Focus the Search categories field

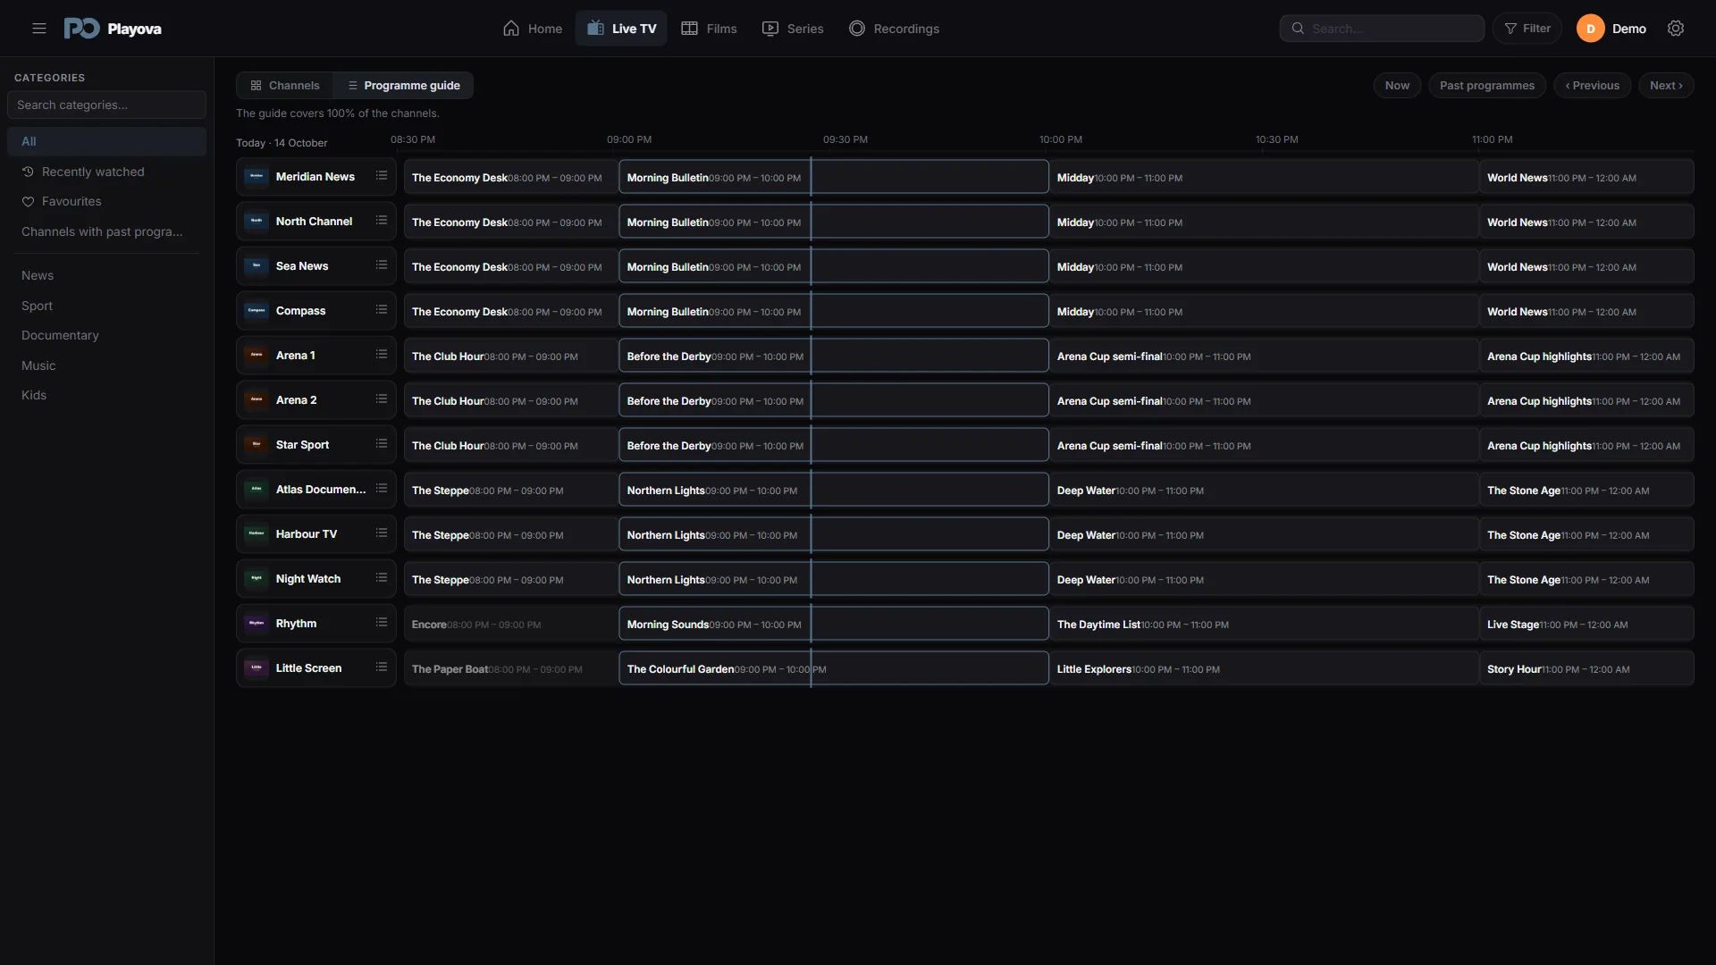pyautogui.click(x=106, y=105)
